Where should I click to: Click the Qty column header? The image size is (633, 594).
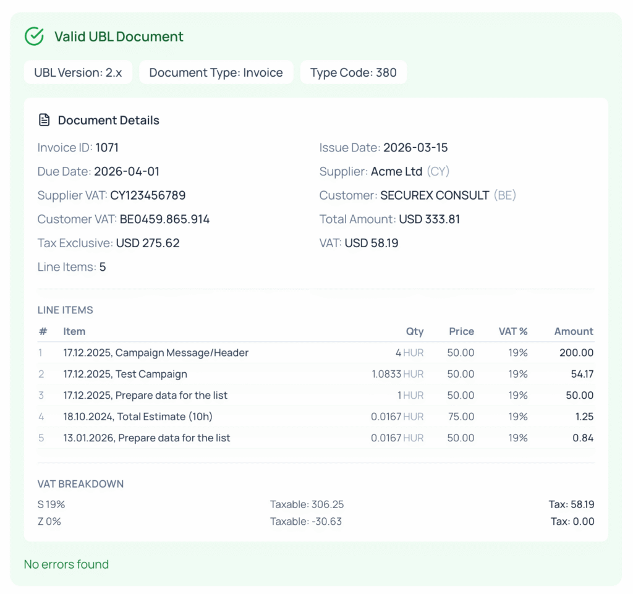click(x=415, y=331)
